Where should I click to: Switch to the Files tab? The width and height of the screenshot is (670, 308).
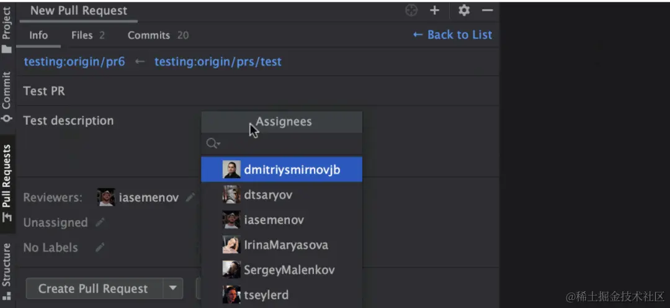click(87, 35)
